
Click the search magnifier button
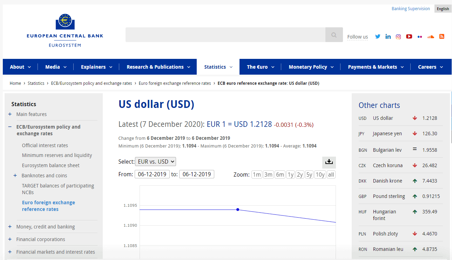point(334,35)
